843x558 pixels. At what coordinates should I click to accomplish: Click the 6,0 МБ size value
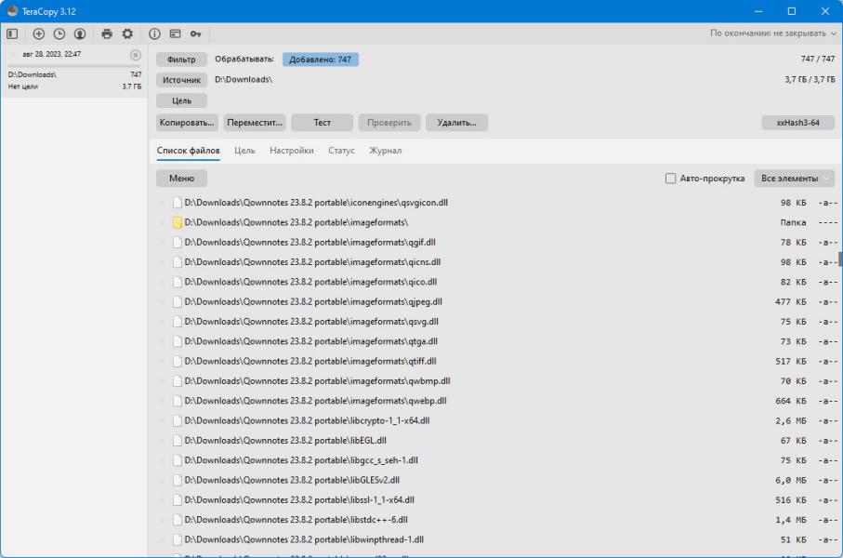[790, 481]
